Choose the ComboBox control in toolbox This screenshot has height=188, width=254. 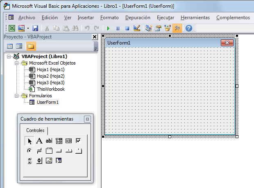59,141
